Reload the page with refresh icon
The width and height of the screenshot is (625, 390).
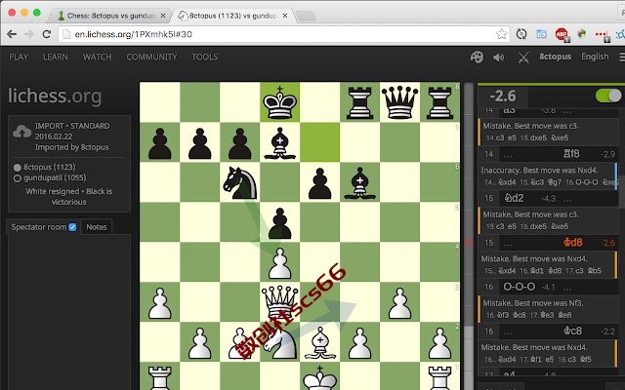[x=47, y=34]
